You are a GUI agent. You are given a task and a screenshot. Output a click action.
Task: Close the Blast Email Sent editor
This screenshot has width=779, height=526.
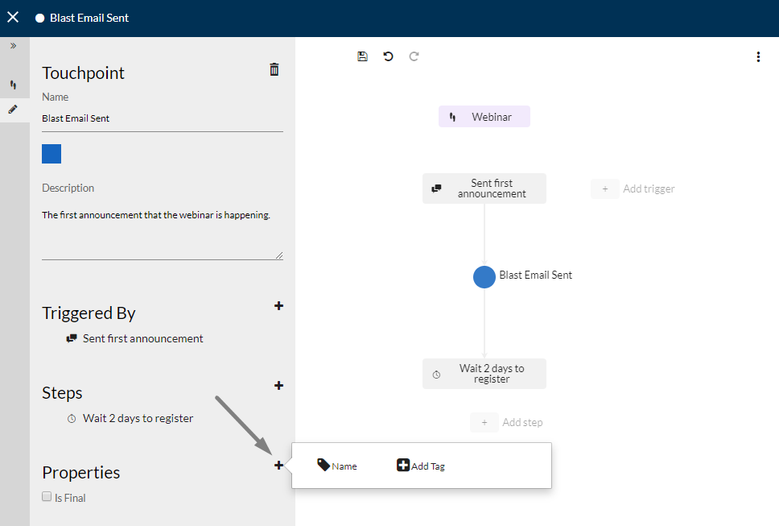click(x=13, y=18)
